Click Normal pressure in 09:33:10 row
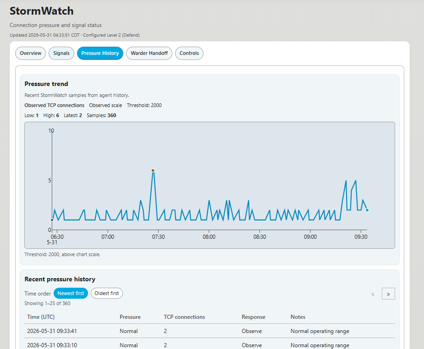Screen dimensions: 424x349 click(x=129, y=345)
